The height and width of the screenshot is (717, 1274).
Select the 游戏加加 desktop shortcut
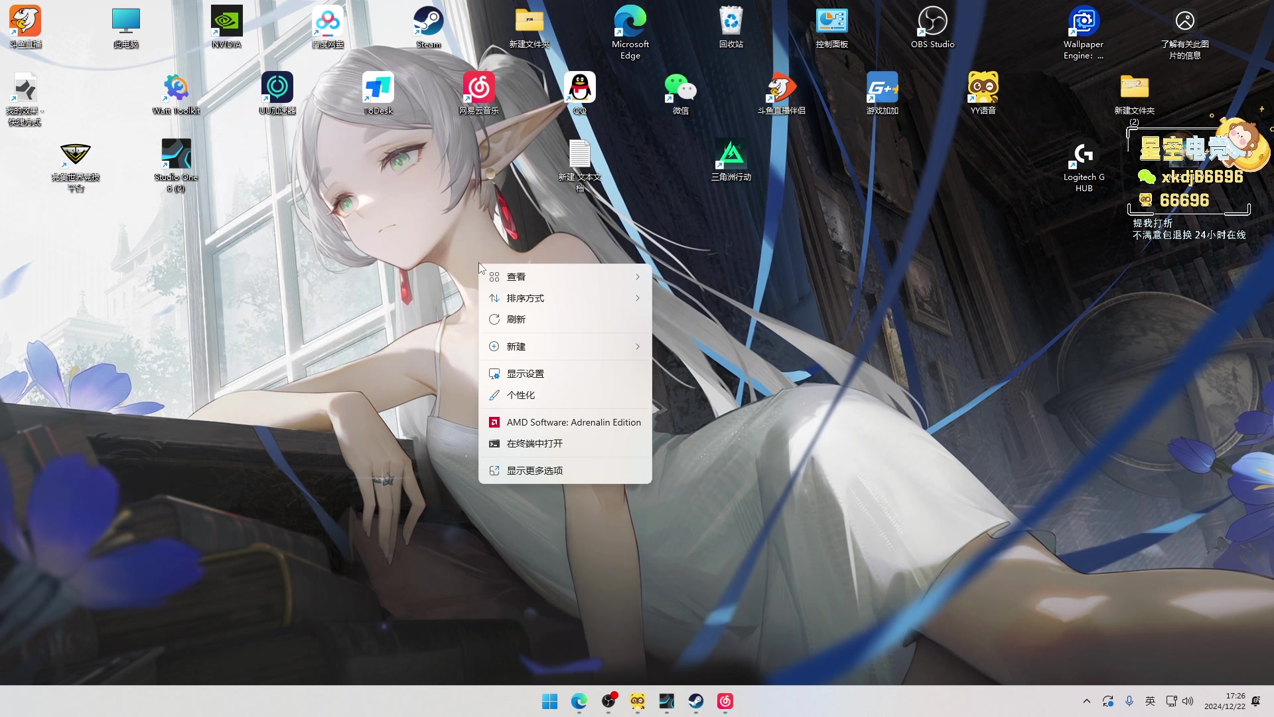883,94
